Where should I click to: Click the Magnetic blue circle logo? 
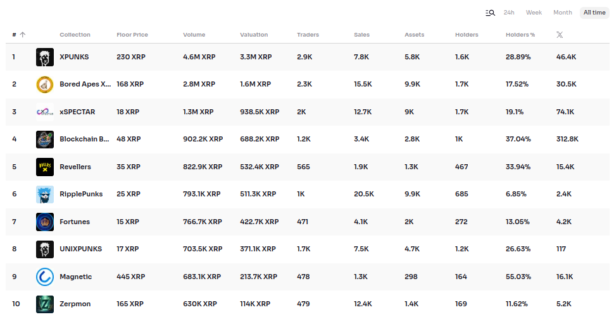pyautogui.click(x=45, y=277)
